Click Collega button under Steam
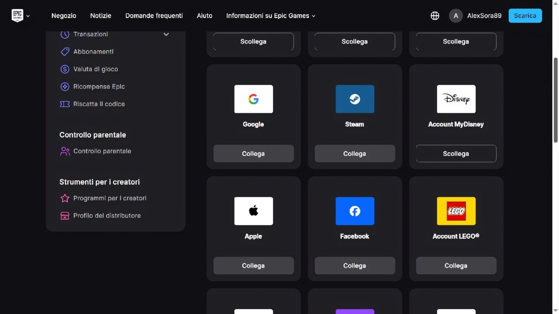Viewport: 559px width, 314px height. coord(355,154)
